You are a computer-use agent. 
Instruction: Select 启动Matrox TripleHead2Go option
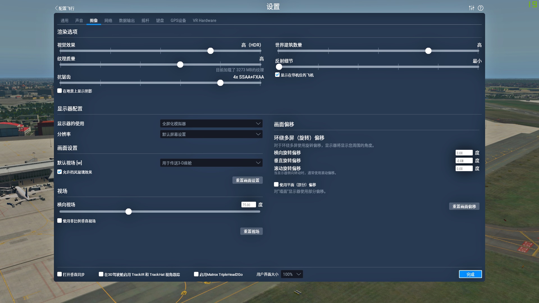pyautogui.click(x=196, y=274)
